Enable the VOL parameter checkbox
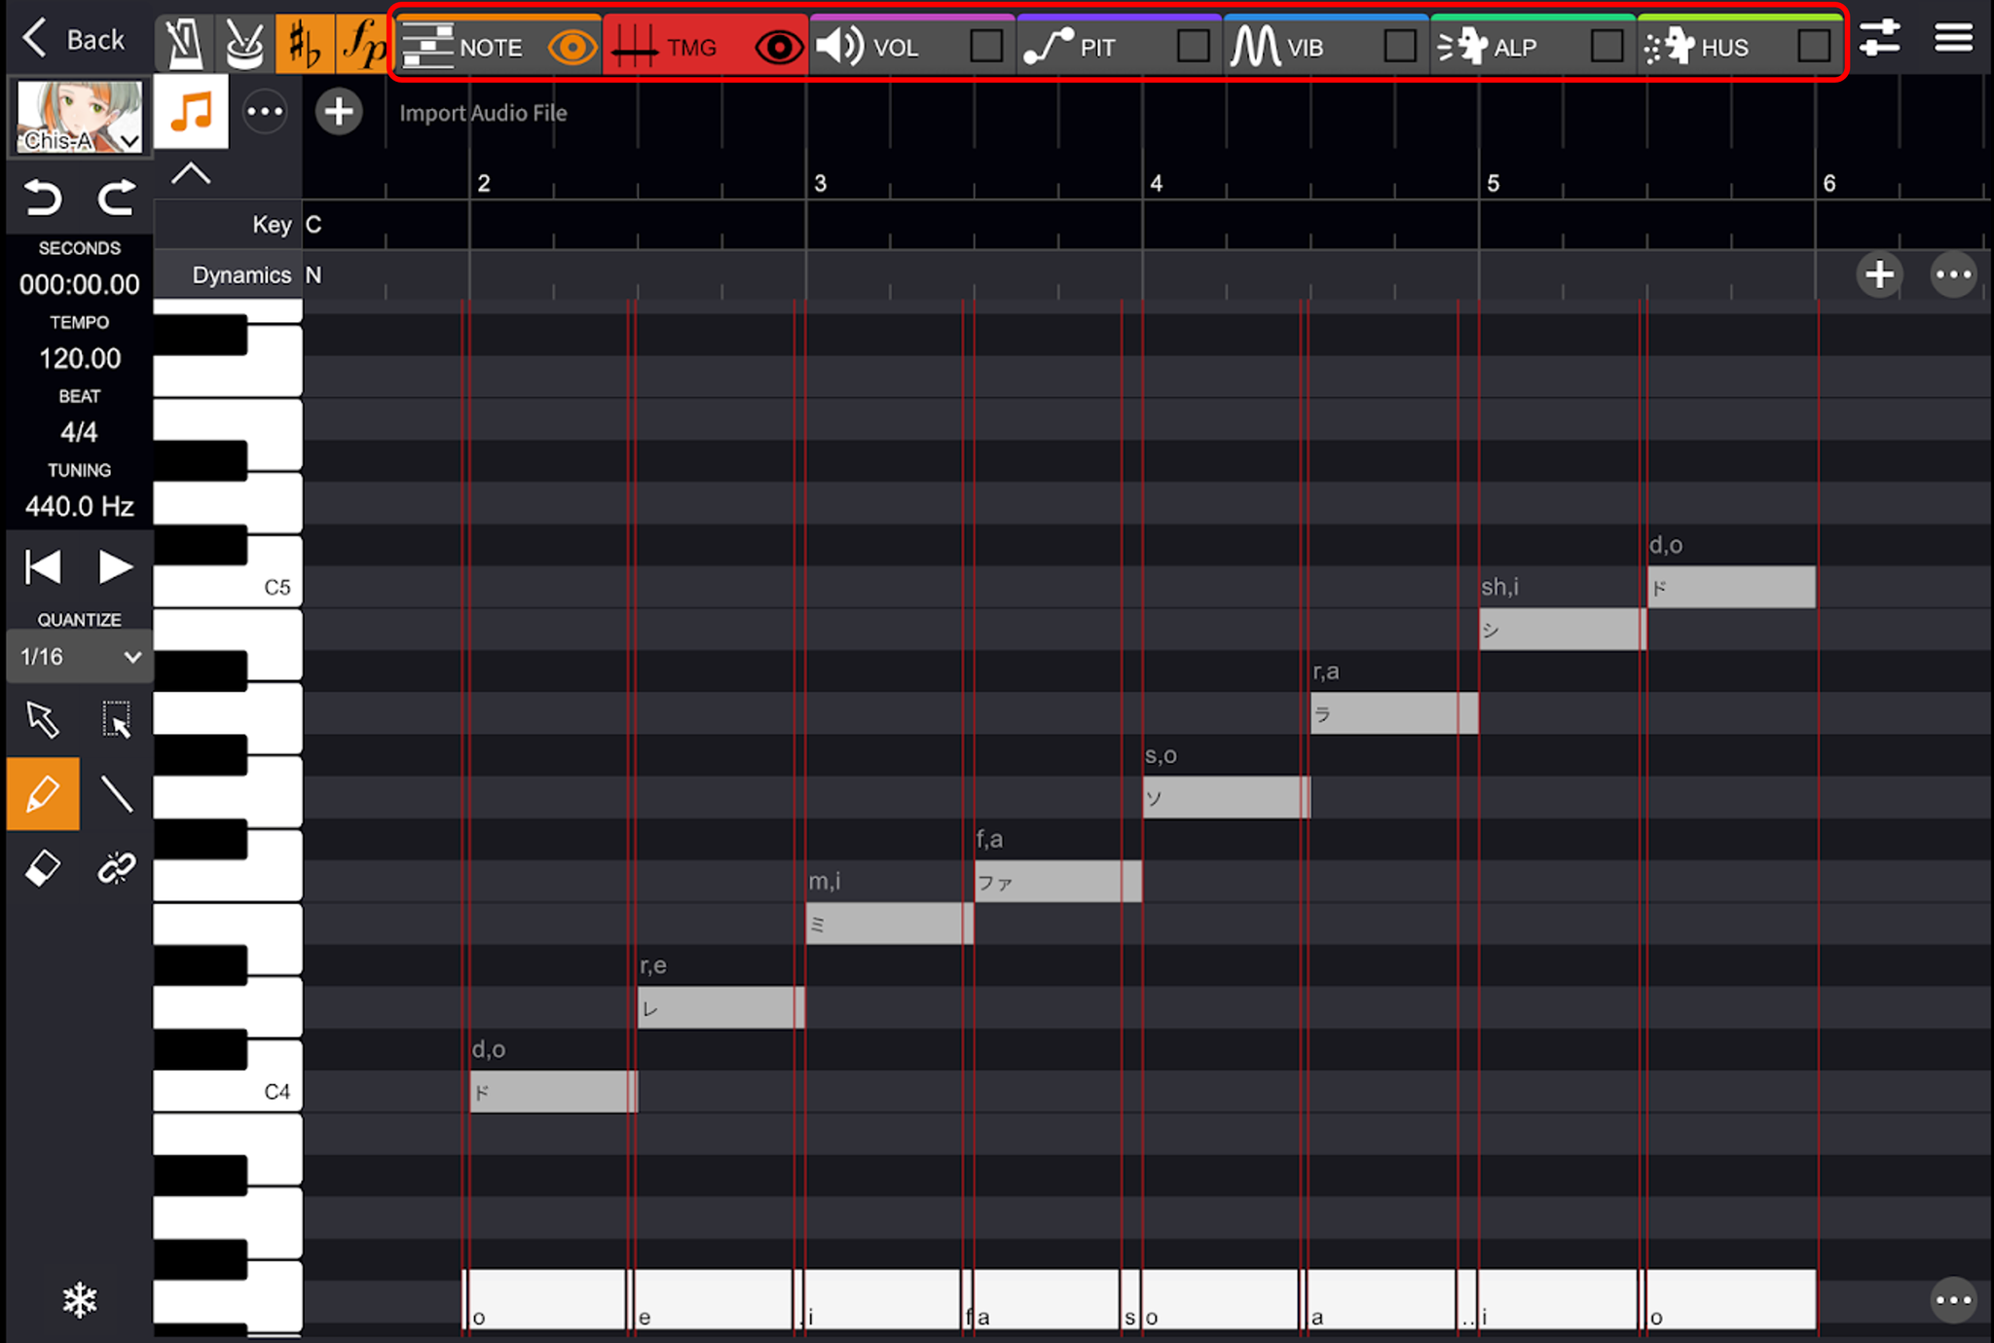Image resolution: width=1994 pixels, height=1343 pixels. click(x=986, y=46)
